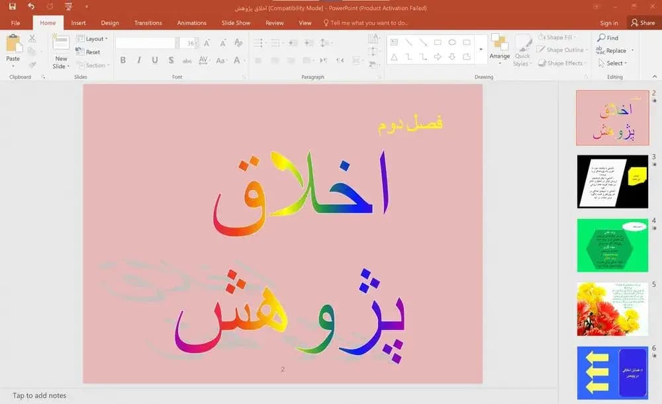This screenshot has height=404, width=662.
Task: Open the Layout dropdown
Action: [x=92, y=39]
